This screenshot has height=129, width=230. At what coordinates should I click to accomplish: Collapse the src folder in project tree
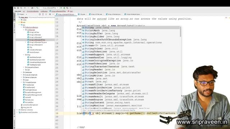point(19,25)
